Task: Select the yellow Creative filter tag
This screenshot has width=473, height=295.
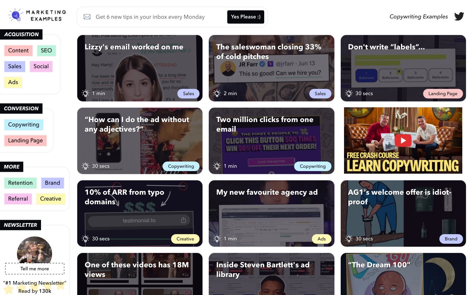Action: [x=51, y=199]
